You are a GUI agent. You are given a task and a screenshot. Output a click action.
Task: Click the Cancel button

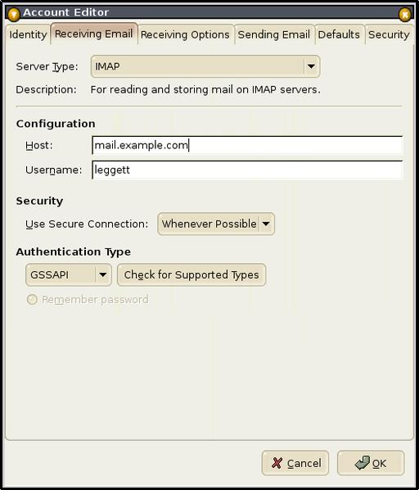[x=295, y=463]
